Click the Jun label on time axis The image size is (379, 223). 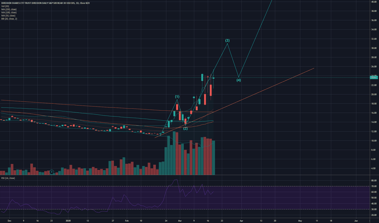(x=356, y=221)
